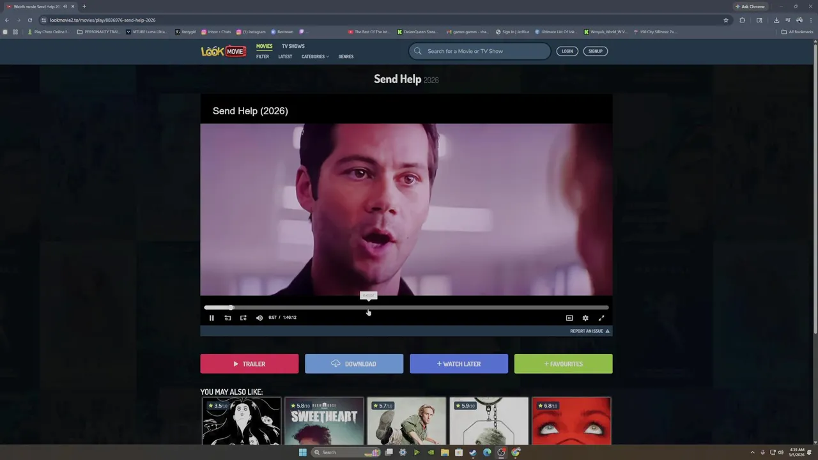This screenshot has height=460, width=818.
Task: Add movie to Favourites
Action: (x=563, y=364)
